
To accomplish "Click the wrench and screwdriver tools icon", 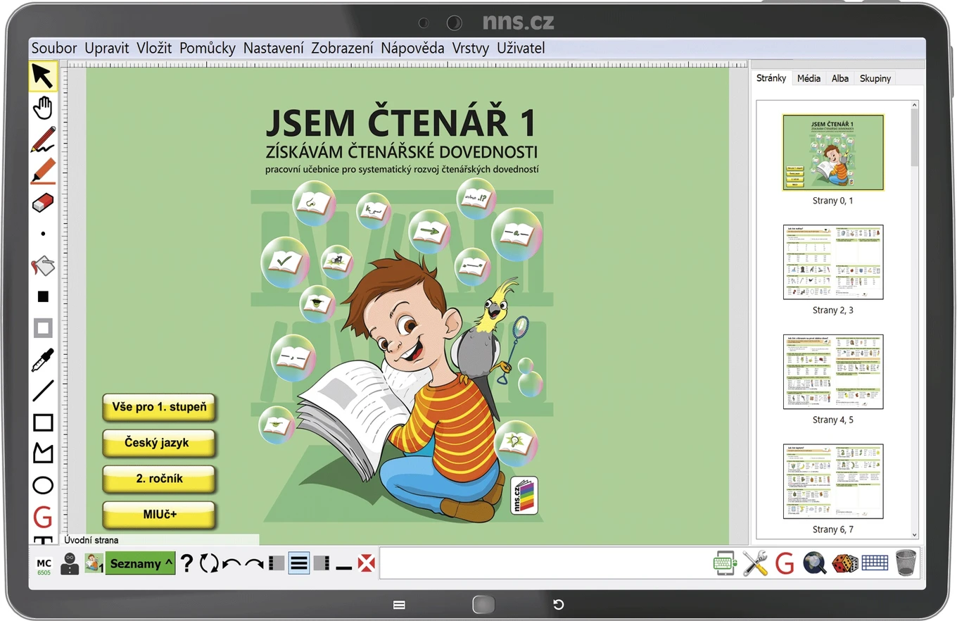I will click(x=755, y=563).
